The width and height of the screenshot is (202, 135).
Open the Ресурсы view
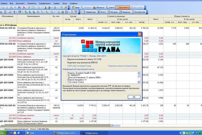click(113, 12)
